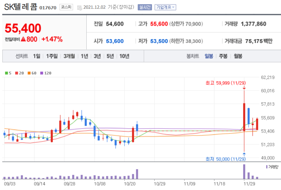Open the 기업개요 dropdown

[165, 7]
